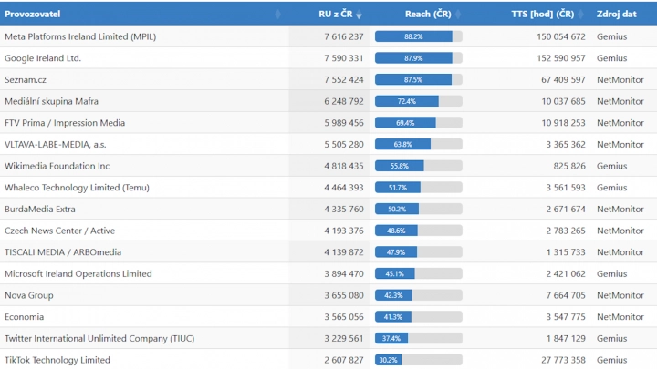Viewport: 657px width, 369px height.
Task: Sort by RU z ČR column header
Action: click(x=335, y=14)
